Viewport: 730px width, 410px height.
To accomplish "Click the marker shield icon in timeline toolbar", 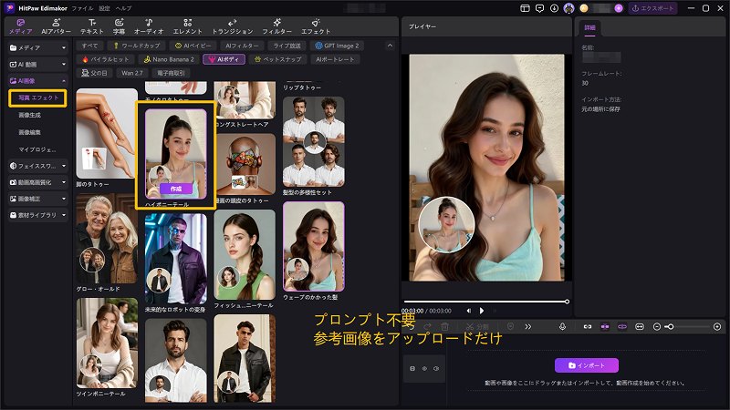I will tap(510, 327).
